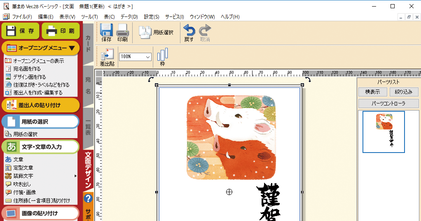The image size is (421, 221).
Task: Click the green 印刷 button in sidebar
Action: tap(61, 31)
